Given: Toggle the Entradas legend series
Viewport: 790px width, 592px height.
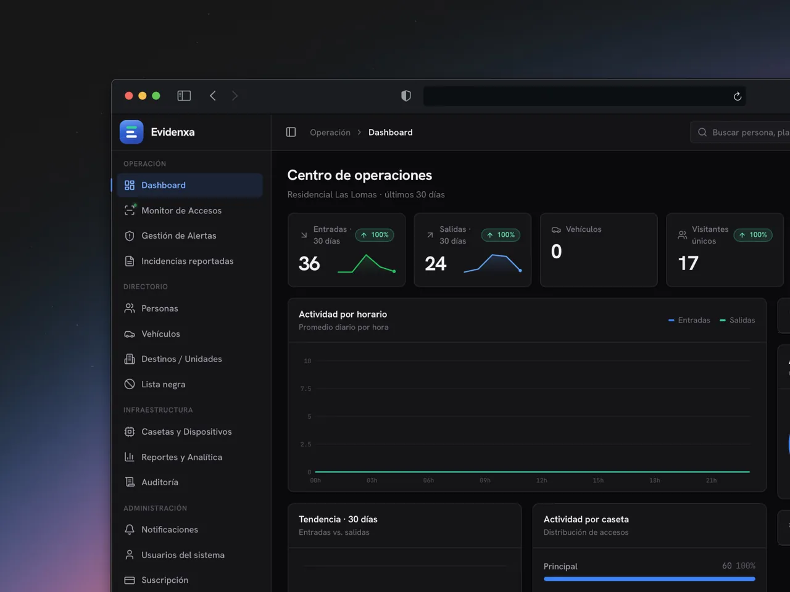Looking at the screenshot, I should pos(689,320).
